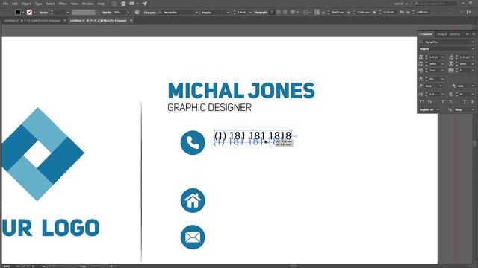
Task: Open the stroke weight dropdown
Action: [x=68, y=13]
